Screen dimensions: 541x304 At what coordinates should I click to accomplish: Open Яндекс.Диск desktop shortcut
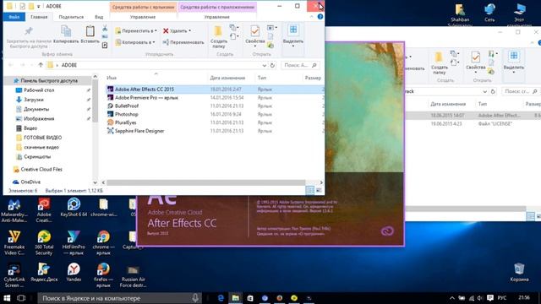(x=44, y=272)
